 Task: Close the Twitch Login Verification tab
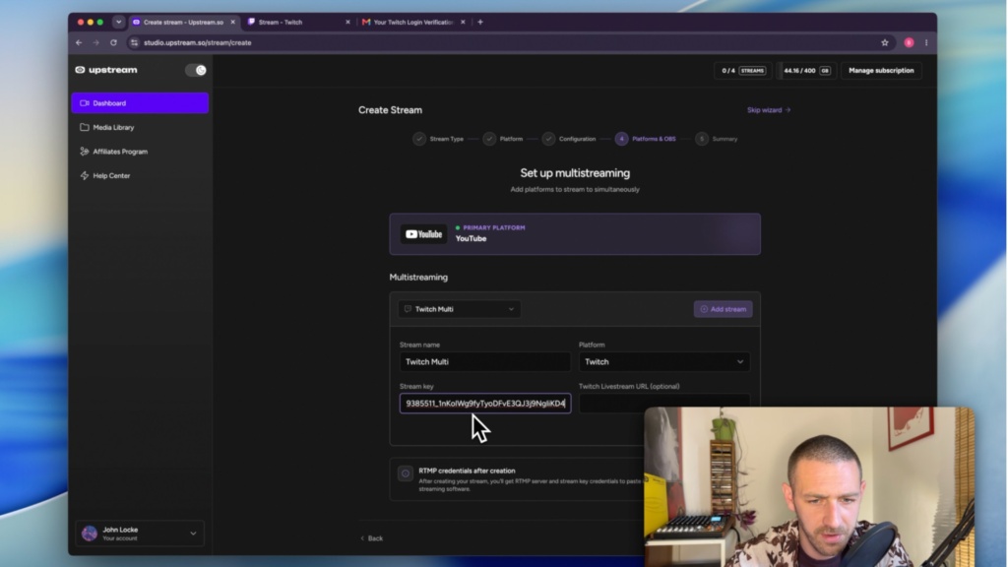(463, 22)
